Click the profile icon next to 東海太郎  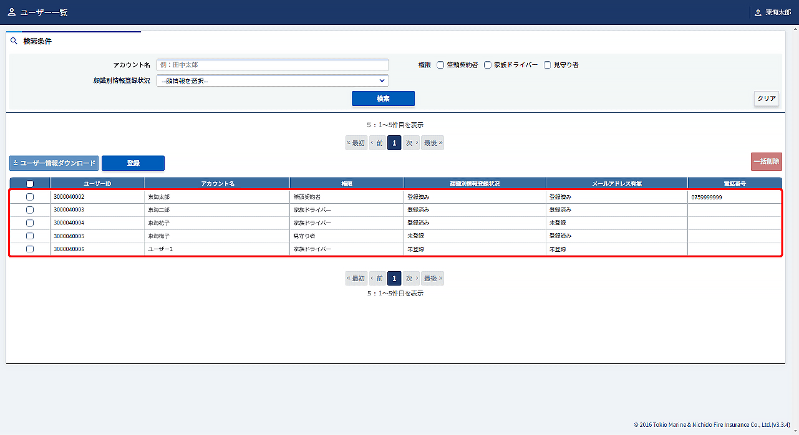click(x=758, y=12)
